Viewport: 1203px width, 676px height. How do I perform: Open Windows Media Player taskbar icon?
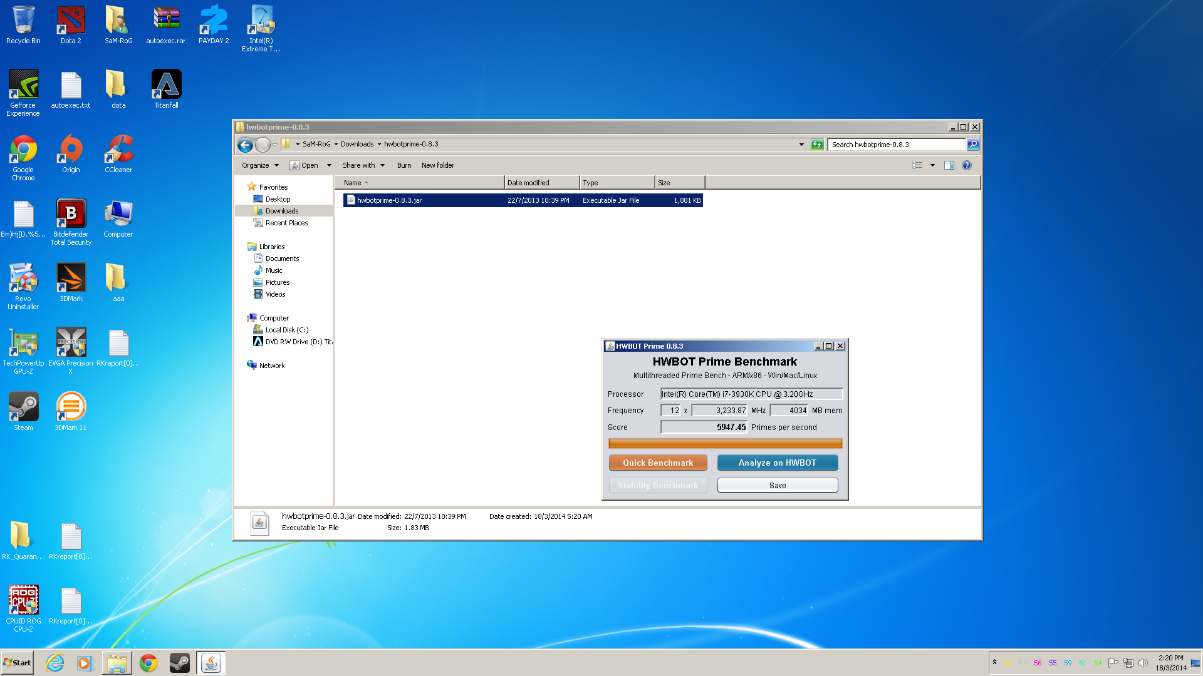(85, 663)
